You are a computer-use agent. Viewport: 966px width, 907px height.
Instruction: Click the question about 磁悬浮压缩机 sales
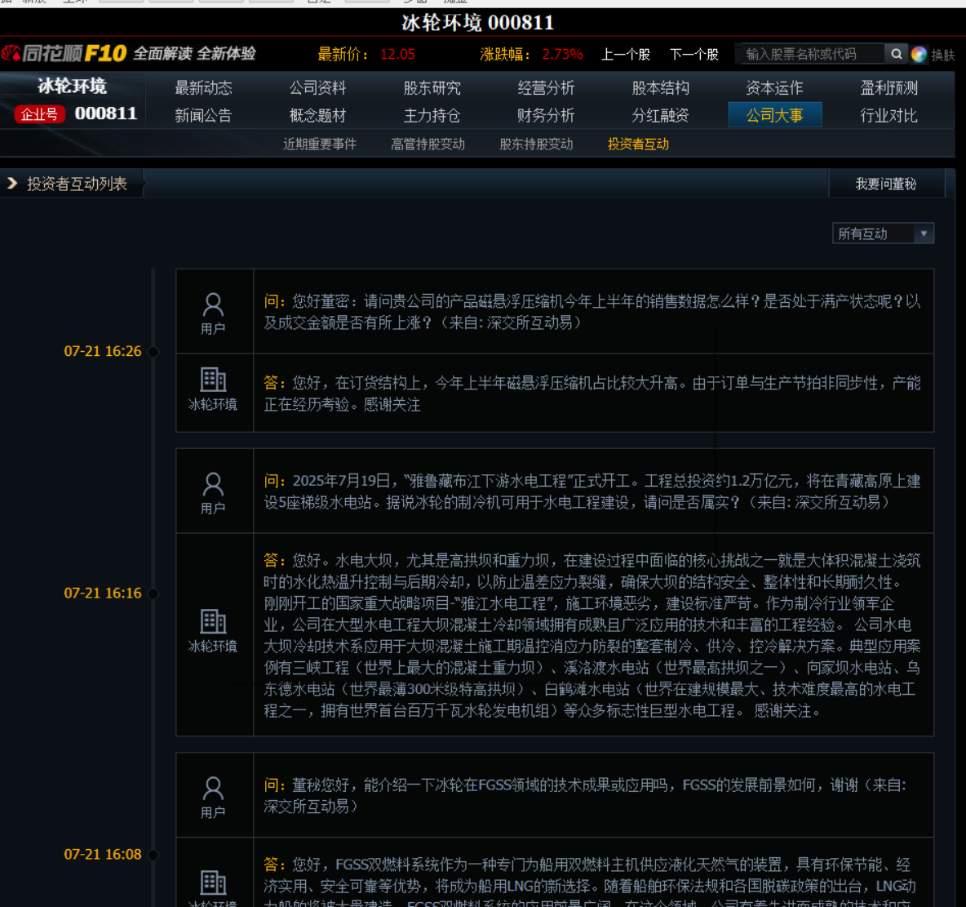[592, 311]
